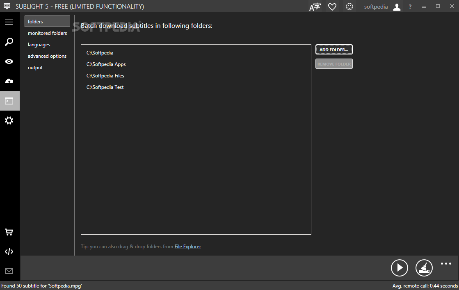Close the Sublight window

(x=452, y=6)
